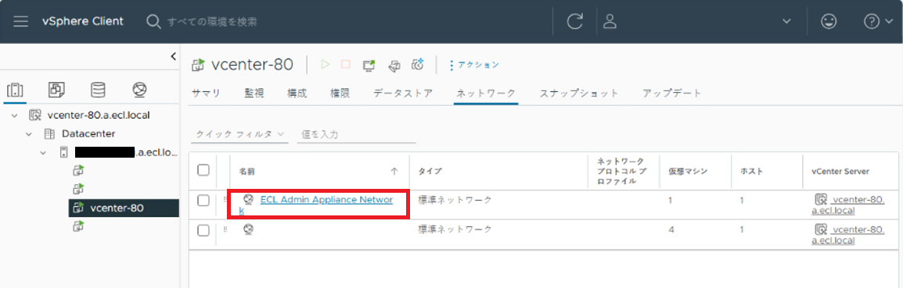The image size is (903, 288).
Task: Collapse the host node in tree
Action: 42,152
